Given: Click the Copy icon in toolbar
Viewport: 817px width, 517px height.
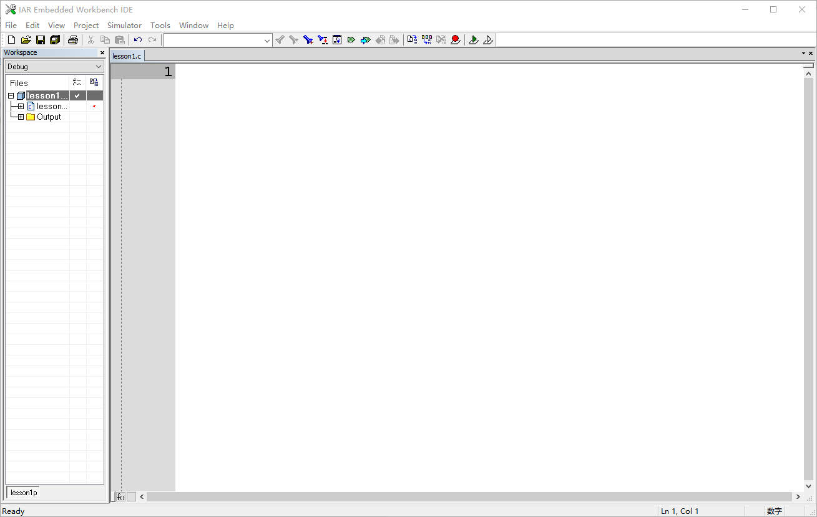Looking at the screenshot, I should coord(105,40).
